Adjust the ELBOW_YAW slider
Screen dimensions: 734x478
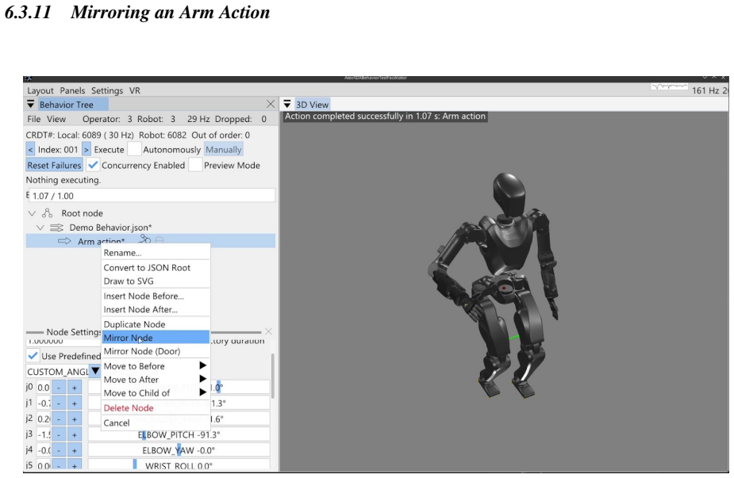click(179, 450)
